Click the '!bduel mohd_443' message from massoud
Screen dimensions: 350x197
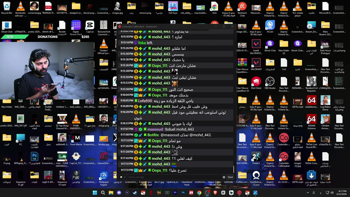click(179, 129)
